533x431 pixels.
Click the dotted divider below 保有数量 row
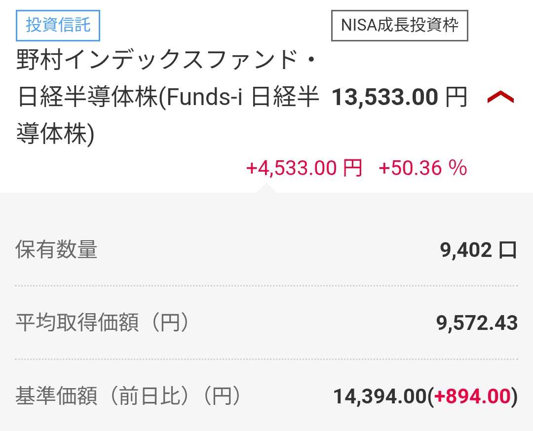(266, 286)
